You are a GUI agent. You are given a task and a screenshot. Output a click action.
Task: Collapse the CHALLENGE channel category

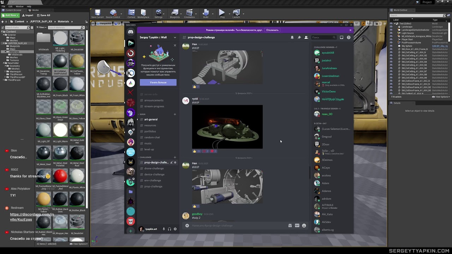pos(145,157)
